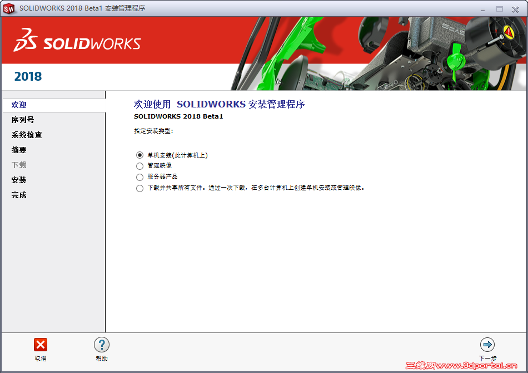Screen dimensions: 528x373
Task: Click the greyed 下载 sidebar step
Action: 19,165
